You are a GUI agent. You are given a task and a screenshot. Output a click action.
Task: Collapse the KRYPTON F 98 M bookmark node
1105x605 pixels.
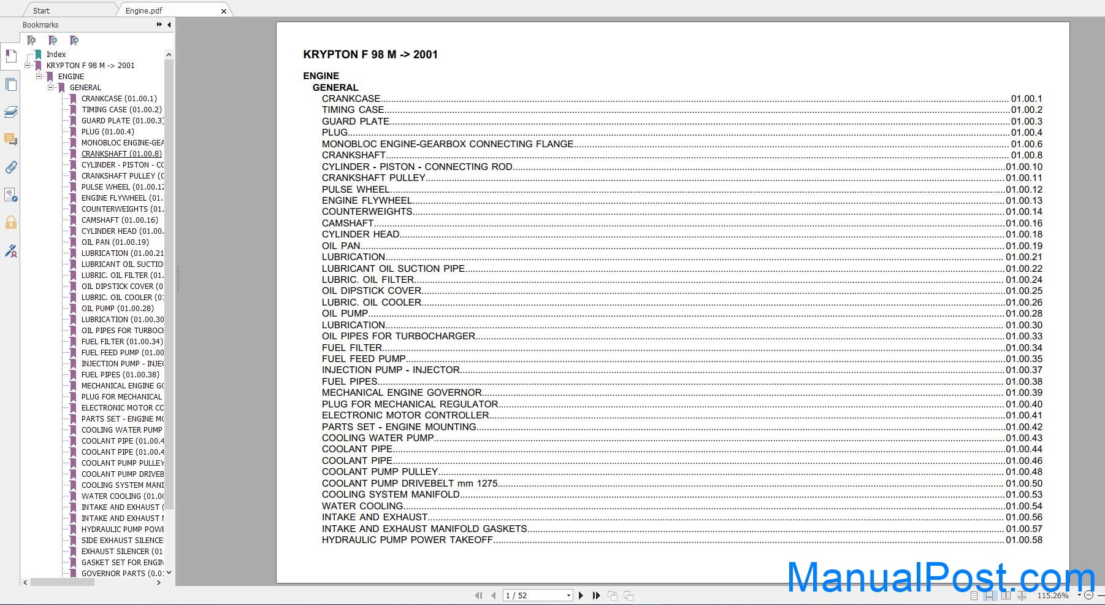click(x=28, y=65)
